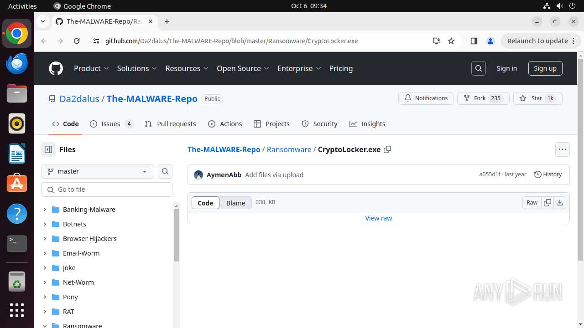Open Rhythmbox from the dock
The width and height of the screenshot is (584, 328).
pos(17,123)
